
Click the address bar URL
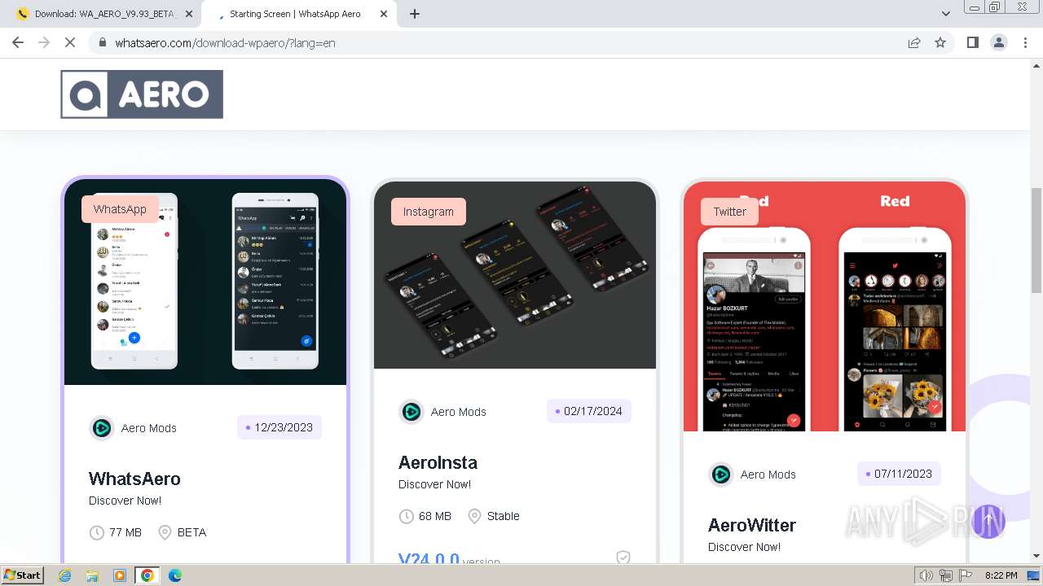(x=225, y=42)
